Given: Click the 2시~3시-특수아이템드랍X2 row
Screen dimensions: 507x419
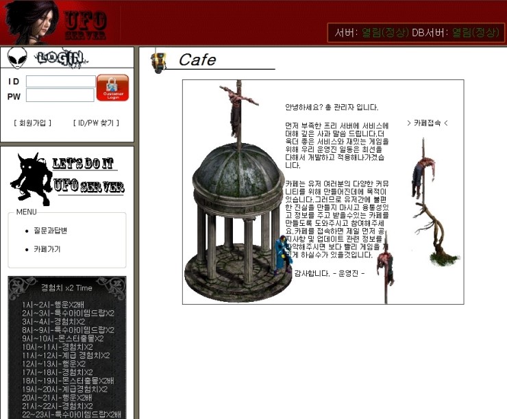Looking at the screenshot, I should point(69,313).
